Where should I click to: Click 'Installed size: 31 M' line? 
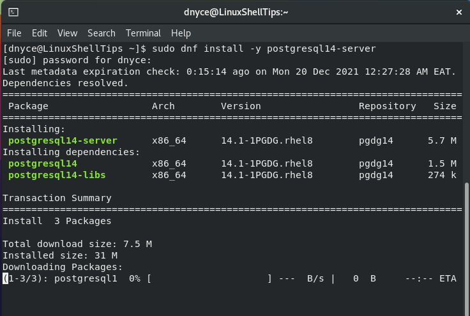point(60,255)
